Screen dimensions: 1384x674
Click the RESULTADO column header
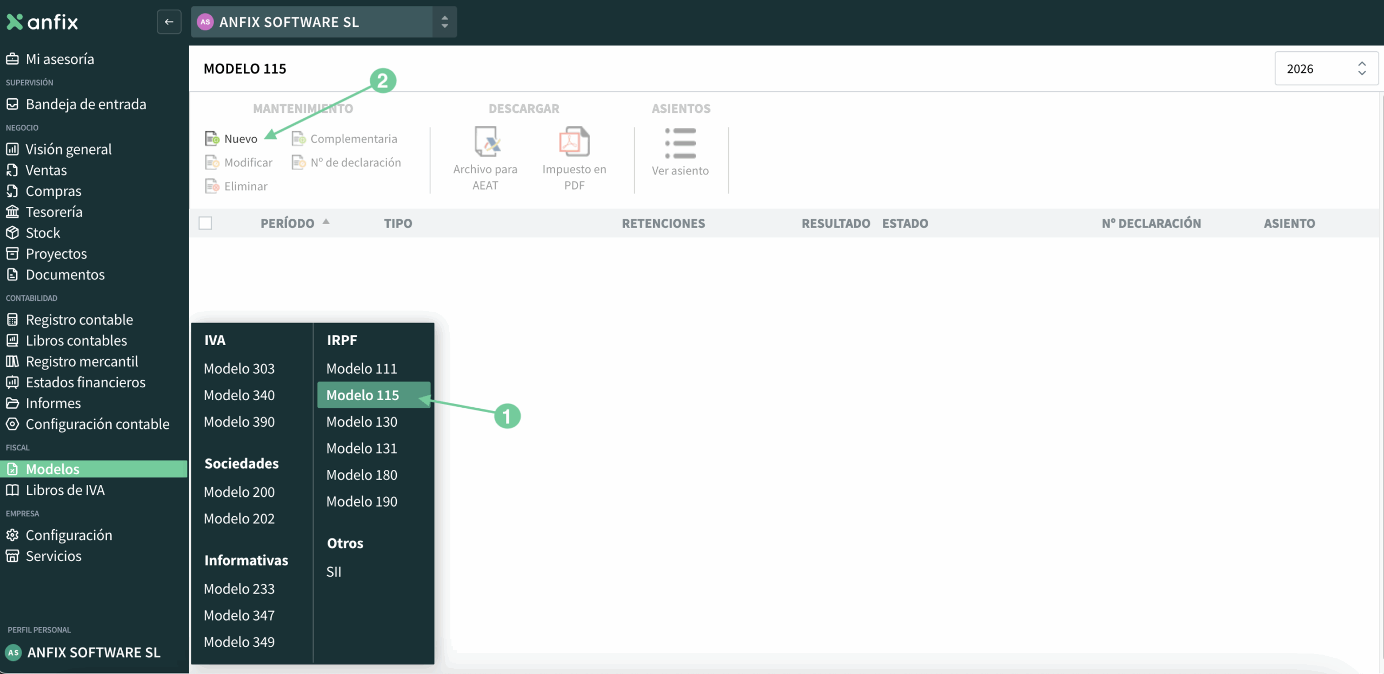[x=836, y=223]
